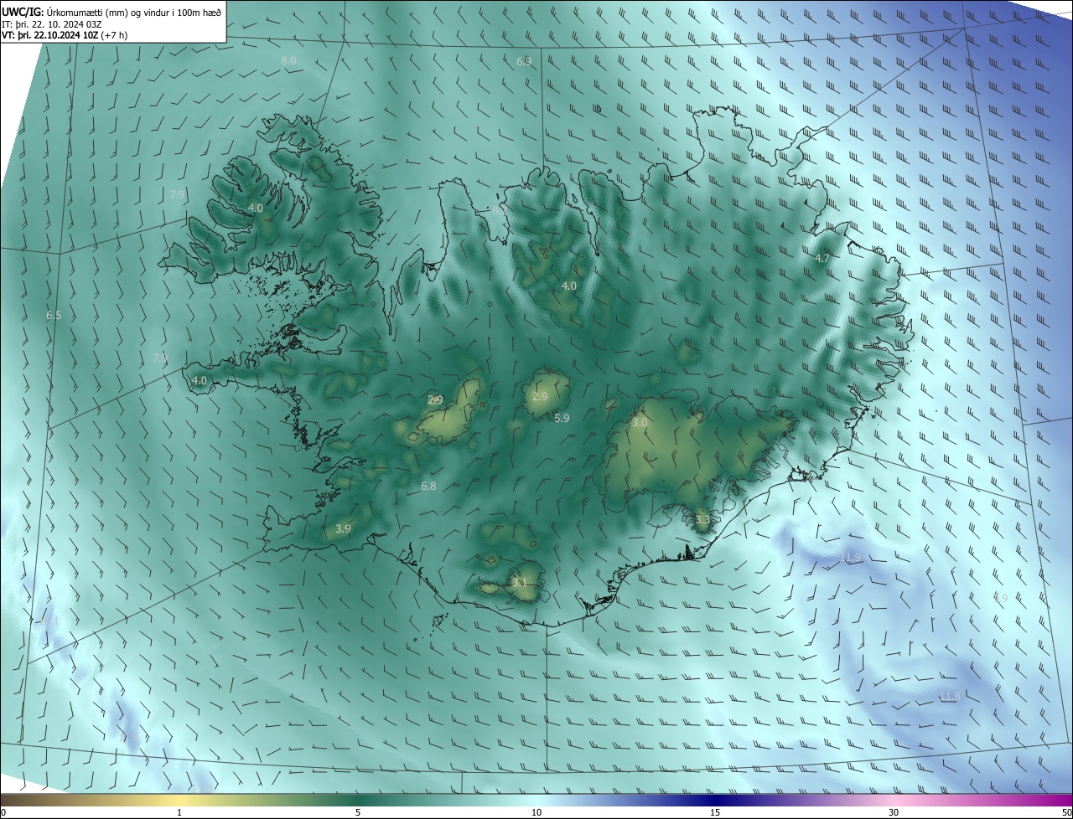Click the 3.3 value on Öræfajökull
The width and height of the screenshot is (1073, 819).
[x=702, y=520]
